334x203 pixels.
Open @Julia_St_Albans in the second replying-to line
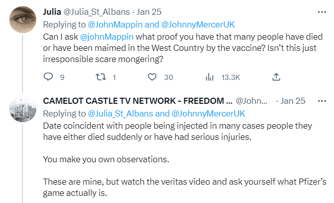(x=121, y=113)
